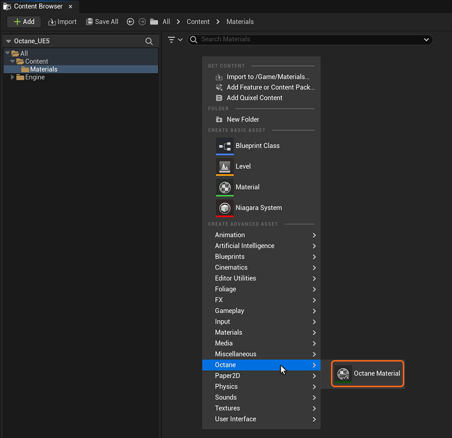Open the Miscellaneous submenu
This screenshot has width=452, height=438.
(261, 354)
